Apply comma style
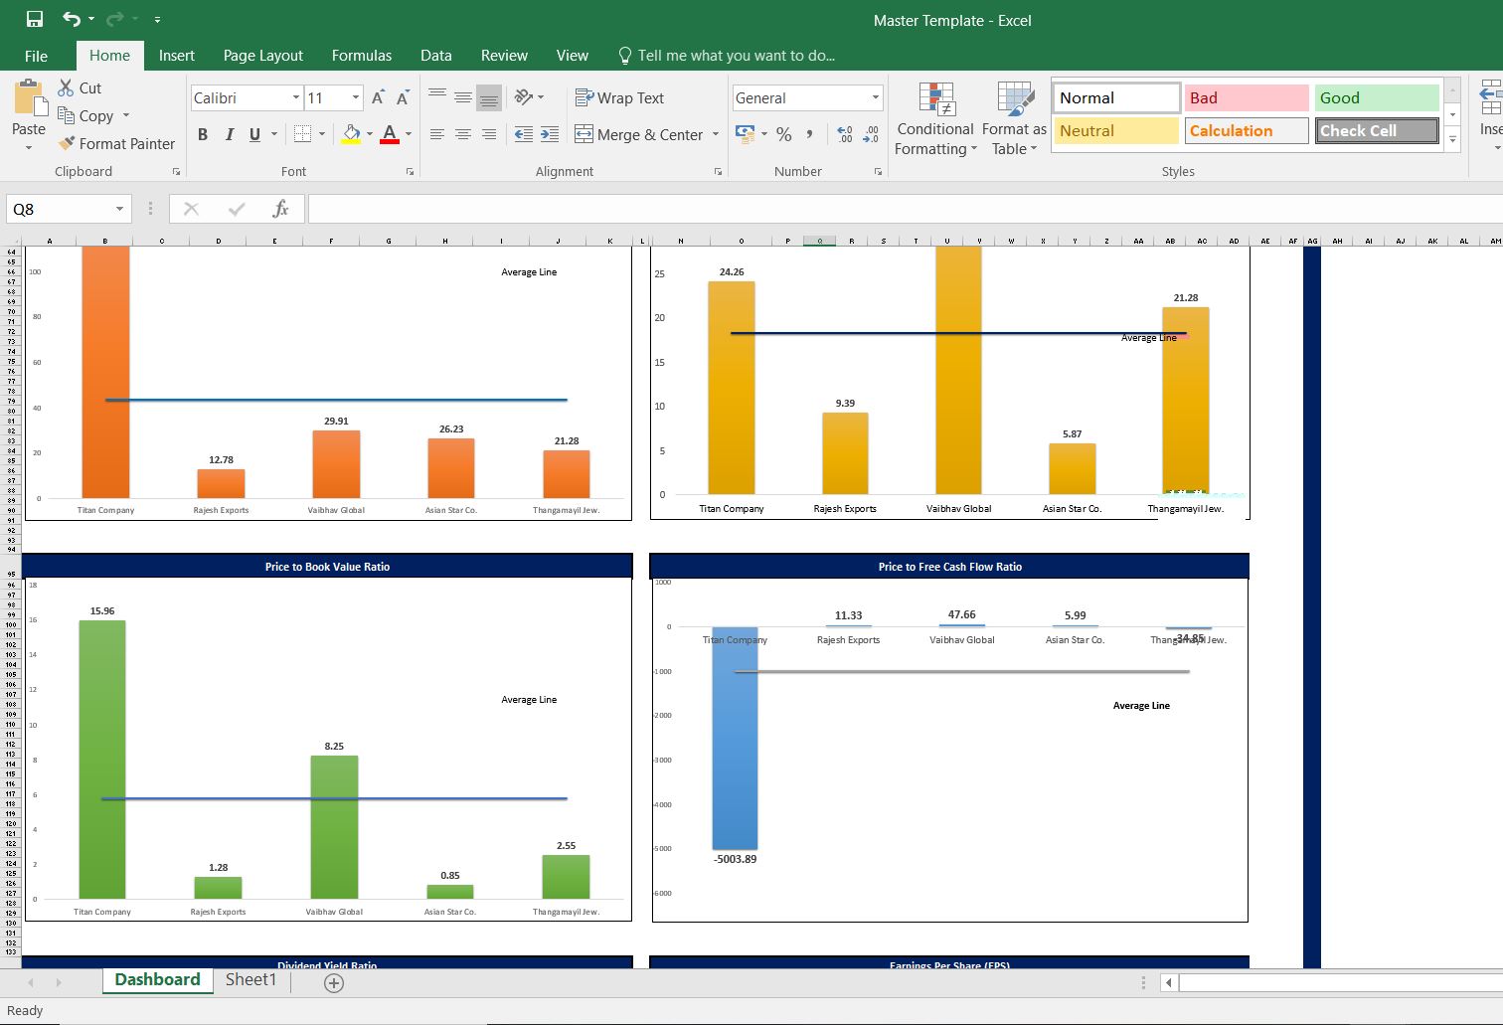The height and width of the screenshot is (1025, 1503). click(x=810, y=134)
